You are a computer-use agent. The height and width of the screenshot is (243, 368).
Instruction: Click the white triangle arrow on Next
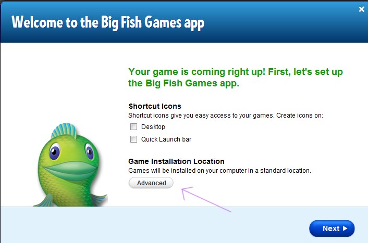[x=345, y=228]
